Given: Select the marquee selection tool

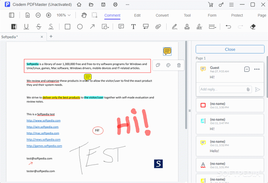Looking at the screenshot, I should [x=94, y=15].
